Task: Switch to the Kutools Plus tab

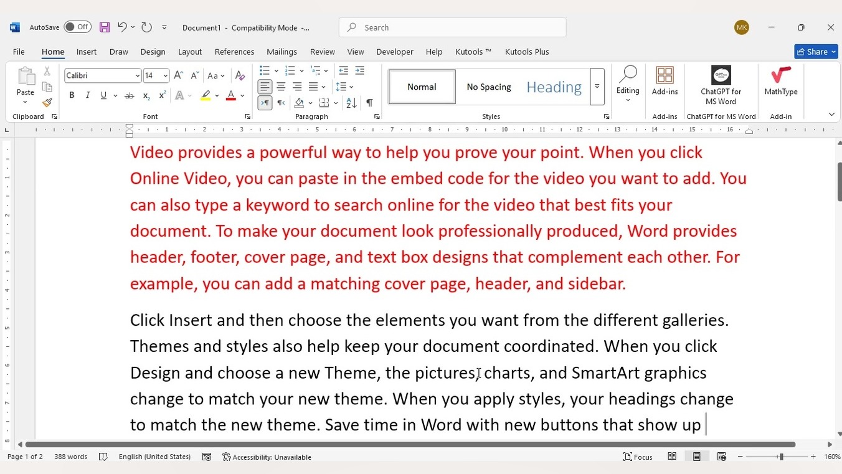Action: tap(526, 52)
